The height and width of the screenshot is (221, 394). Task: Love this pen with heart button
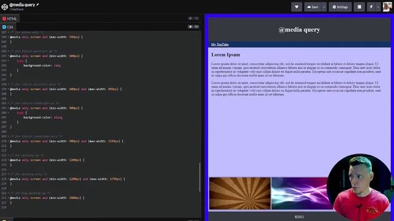point(297,7)
